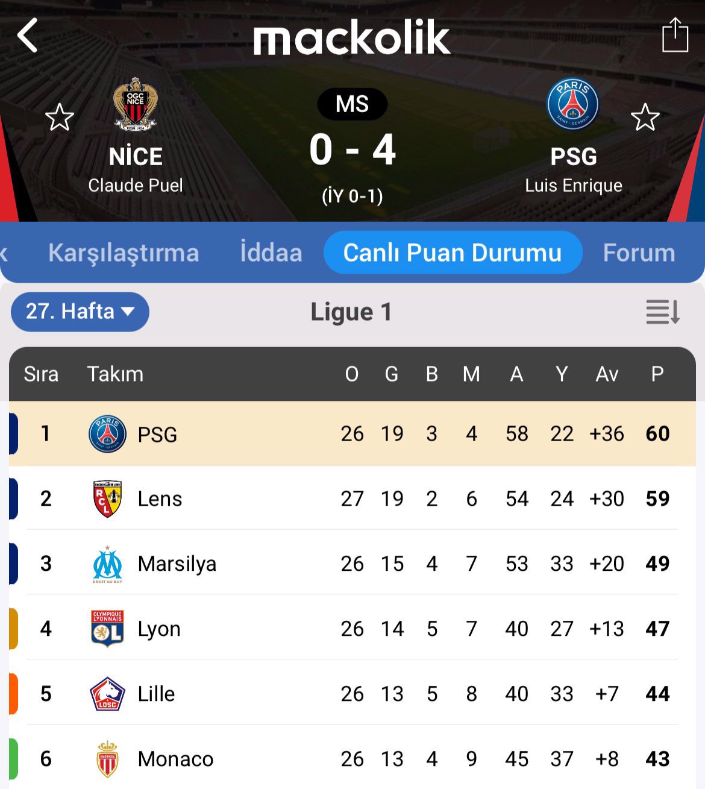Open the Monaco team link

click(175, 759)
